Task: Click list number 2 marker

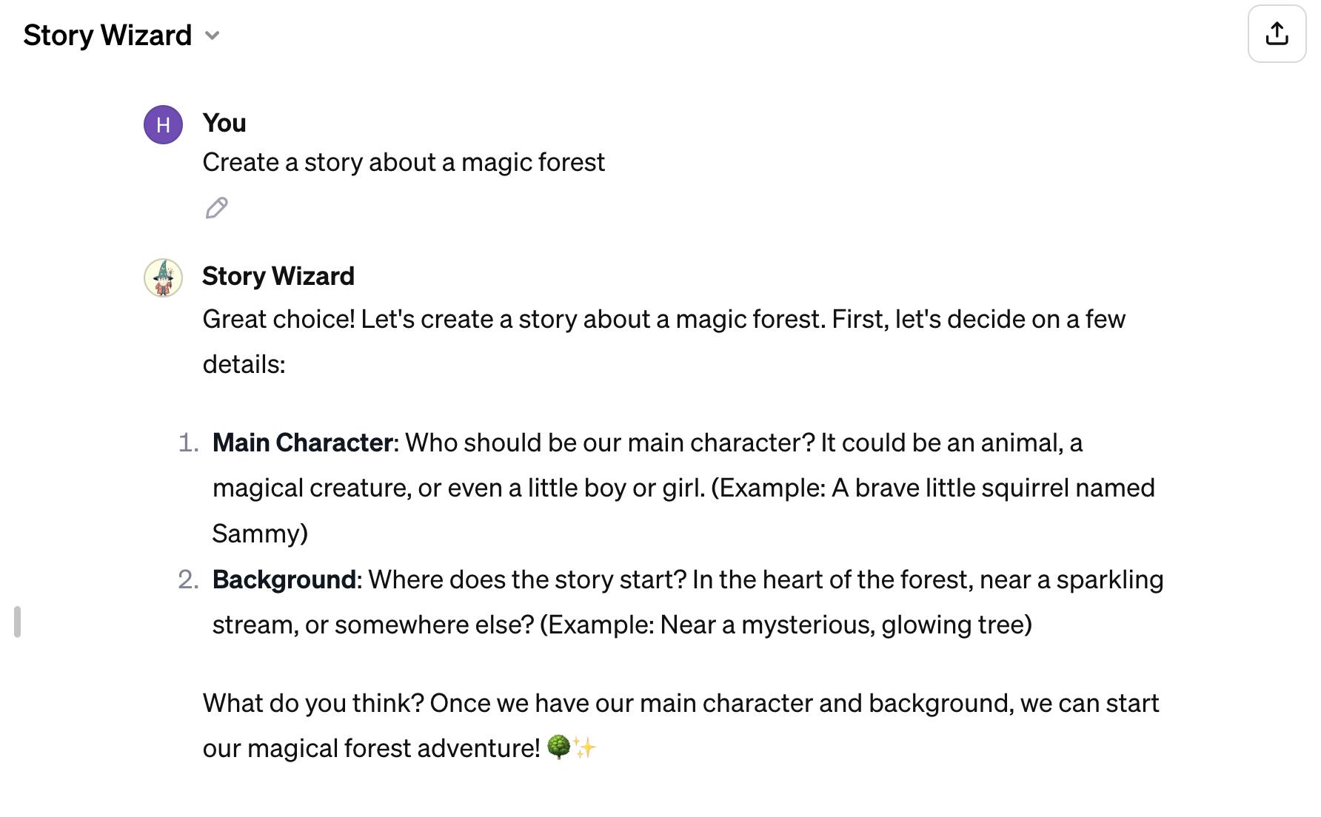Action: pos(189,579)
